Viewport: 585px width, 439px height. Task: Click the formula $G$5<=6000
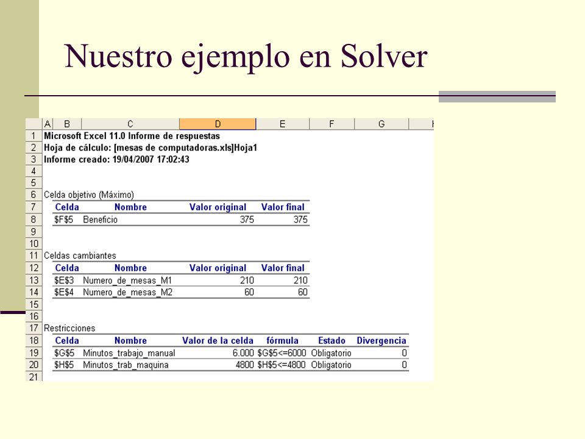coord(282,353)
